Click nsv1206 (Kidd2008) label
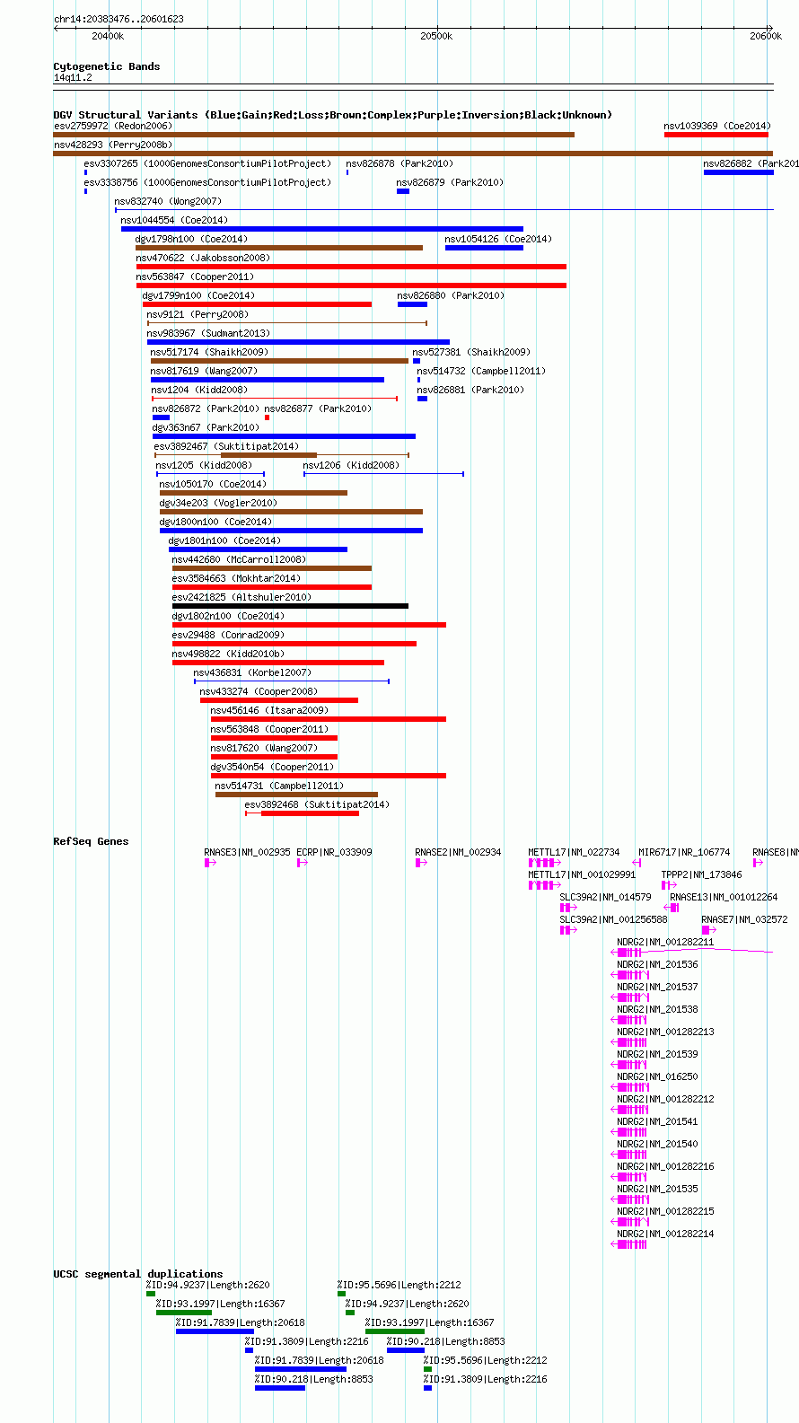This screenshot has height=1423, width=799. coord(351,465)
